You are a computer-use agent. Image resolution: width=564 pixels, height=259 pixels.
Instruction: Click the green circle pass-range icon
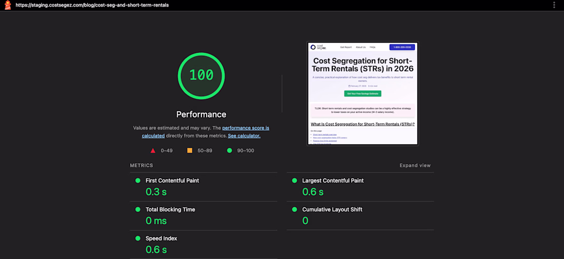(x=229, y=150)
